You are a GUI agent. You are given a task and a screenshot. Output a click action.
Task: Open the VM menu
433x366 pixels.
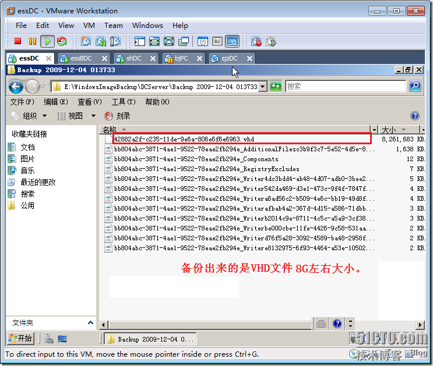89,26
